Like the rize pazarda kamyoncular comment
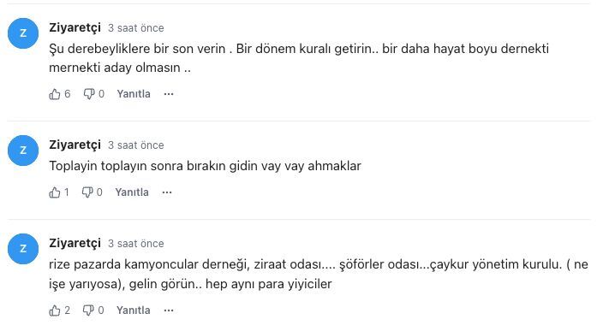The image size is (603, 331). tap(55, 310)
